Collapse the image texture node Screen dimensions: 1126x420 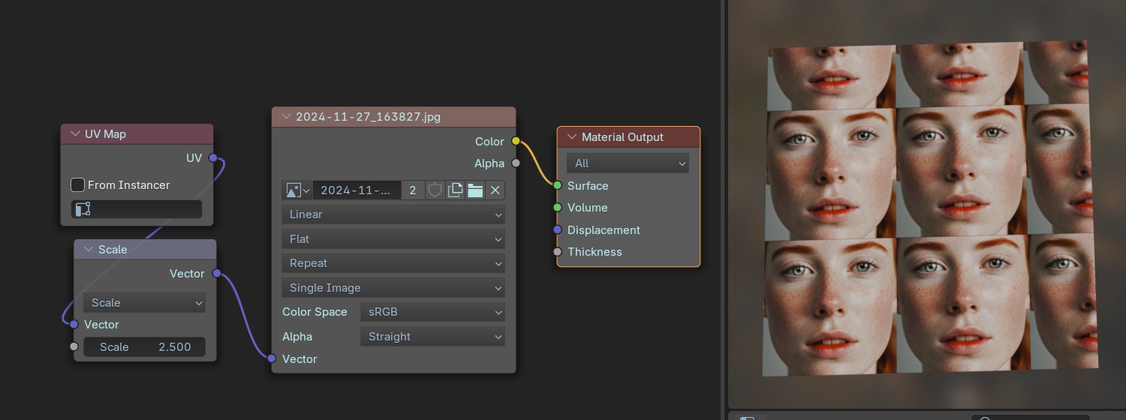coord(286,117)
